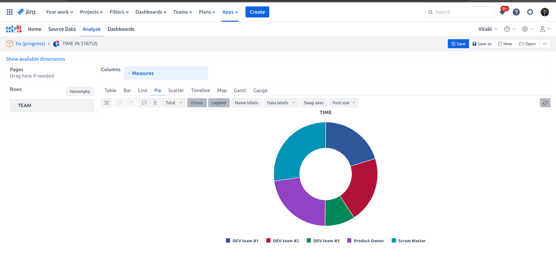Toggle the Legend display button
The height and width of the screenshot is (258, 556).
(219, 103)
